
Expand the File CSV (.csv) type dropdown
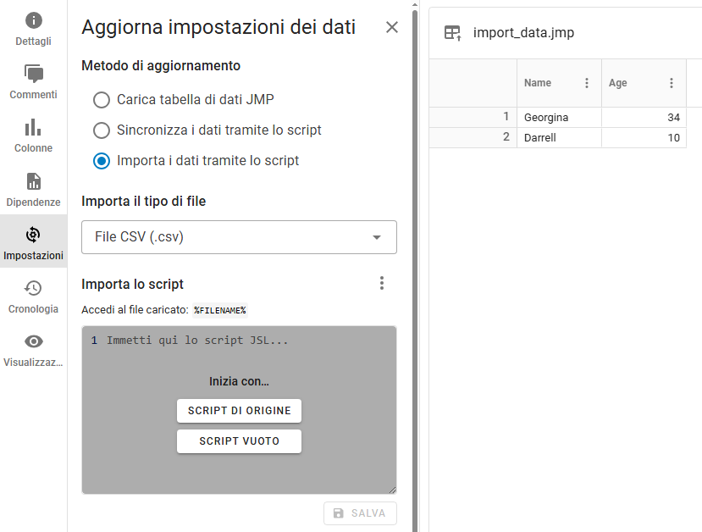click(x=239, y=237)
